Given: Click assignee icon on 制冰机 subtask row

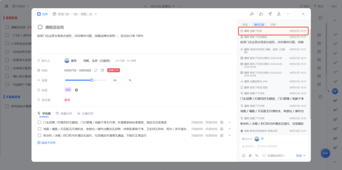Looking at the screenshot, I should [x=222, y=135].
